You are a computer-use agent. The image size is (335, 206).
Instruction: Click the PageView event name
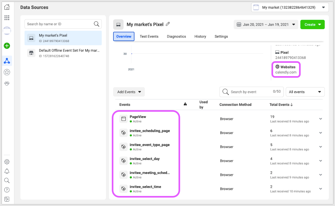[x=138, y=117]
